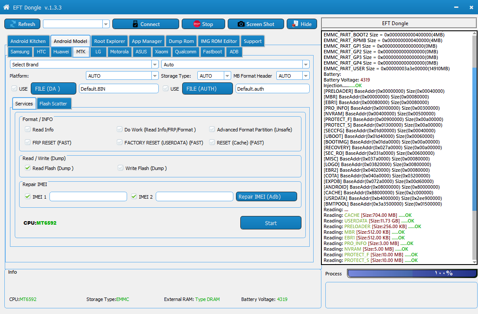Expand the Select Brand dropdown
This screenshot has width=478, height=314.
[x=155, y=65]
